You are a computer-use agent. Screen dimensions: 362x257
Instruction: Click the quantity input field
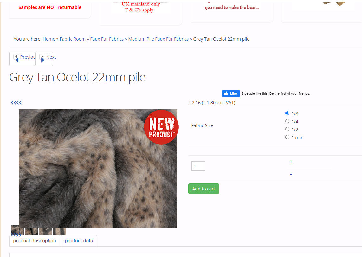[198, 166]
